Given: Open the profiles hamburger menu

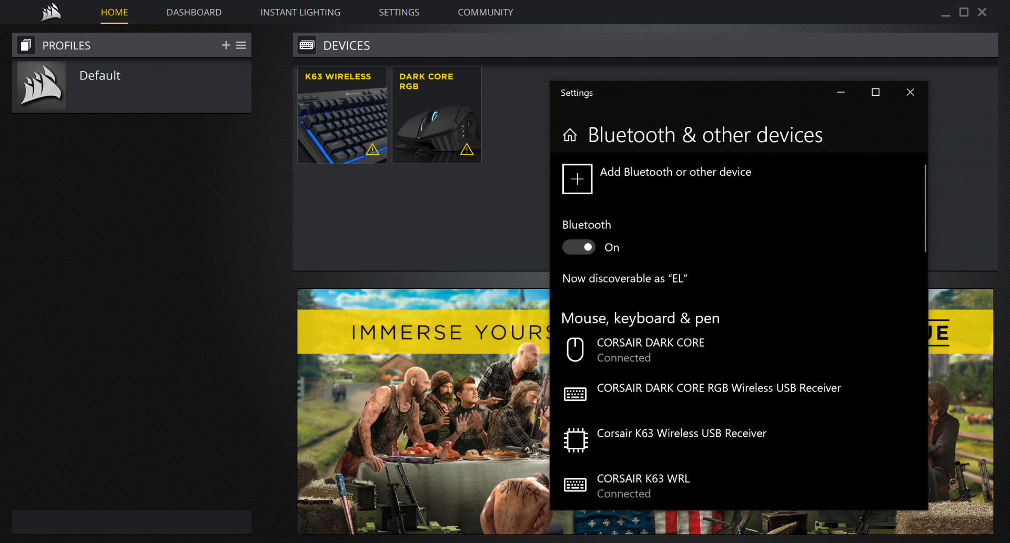Looking at the screenshot, I should (x=241, y=45).
